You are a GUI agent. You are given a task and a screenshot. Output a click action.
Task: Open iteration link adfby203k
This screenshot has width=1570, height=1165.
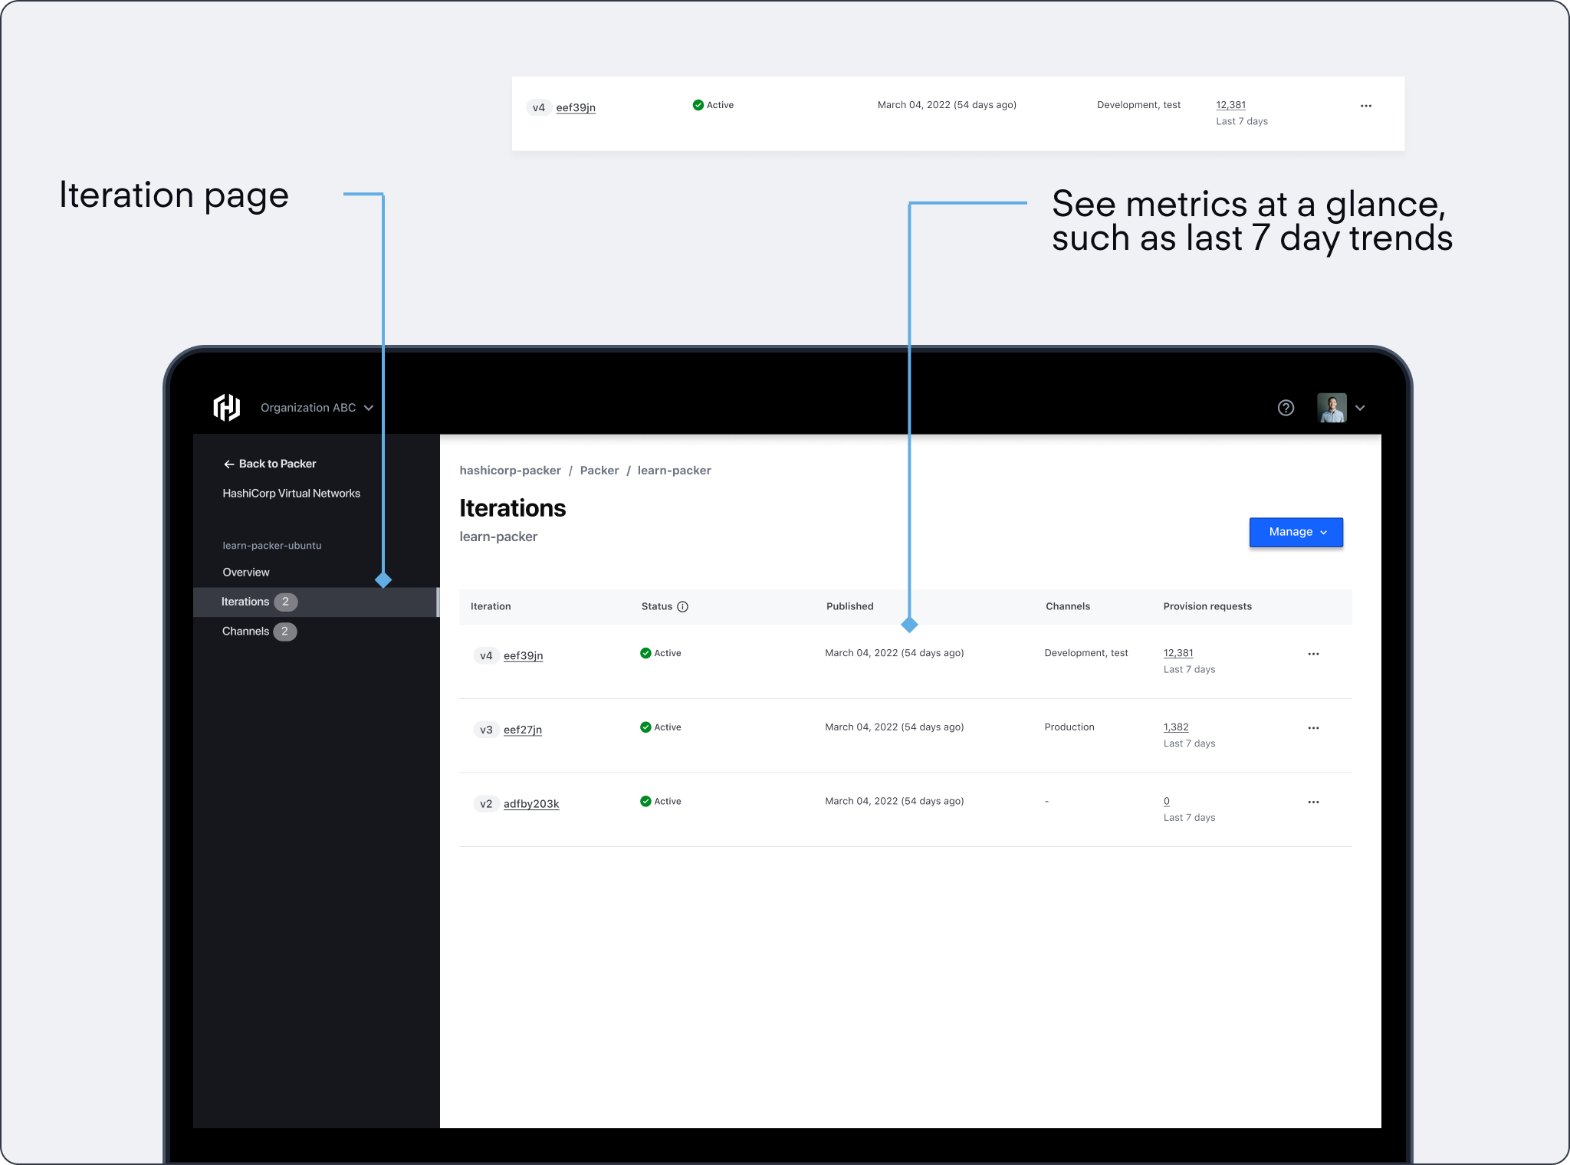tap(530, 804)
